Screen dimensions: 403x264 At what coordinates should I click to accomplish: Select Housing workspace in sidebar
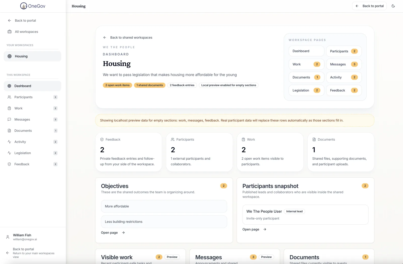click(x=32, y=56)
